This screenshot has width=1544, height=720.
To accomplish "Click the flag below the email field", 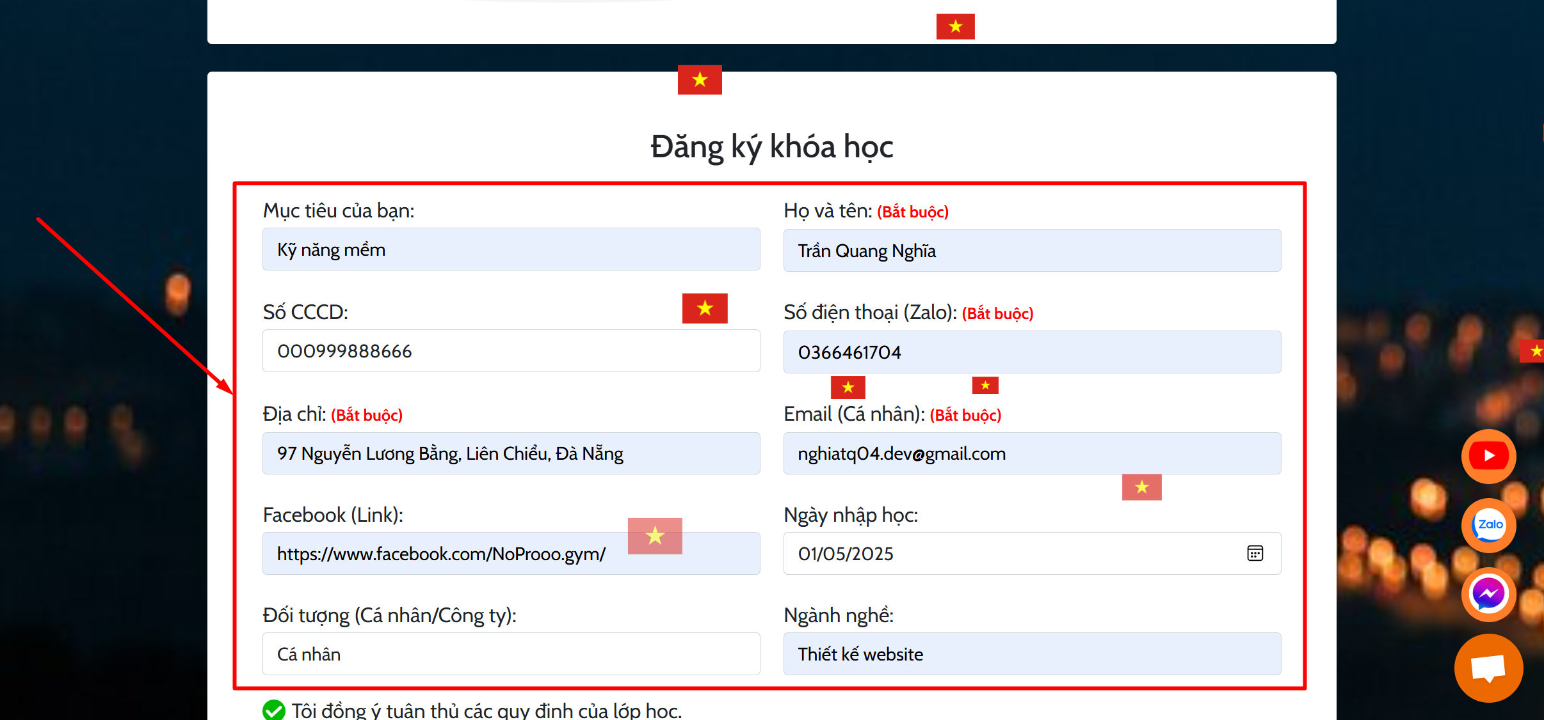I will (x=1141, y=487).
